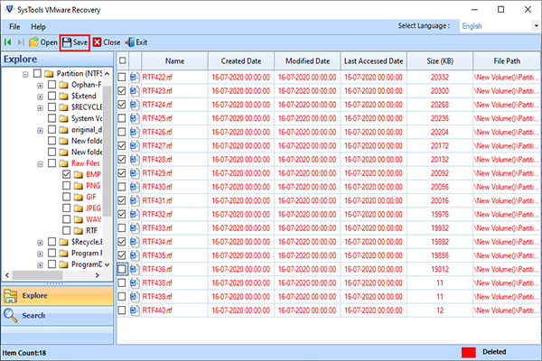Click the Save disk icon in toolbar
This screenshot has height=361, width=542.
point(67,42)
